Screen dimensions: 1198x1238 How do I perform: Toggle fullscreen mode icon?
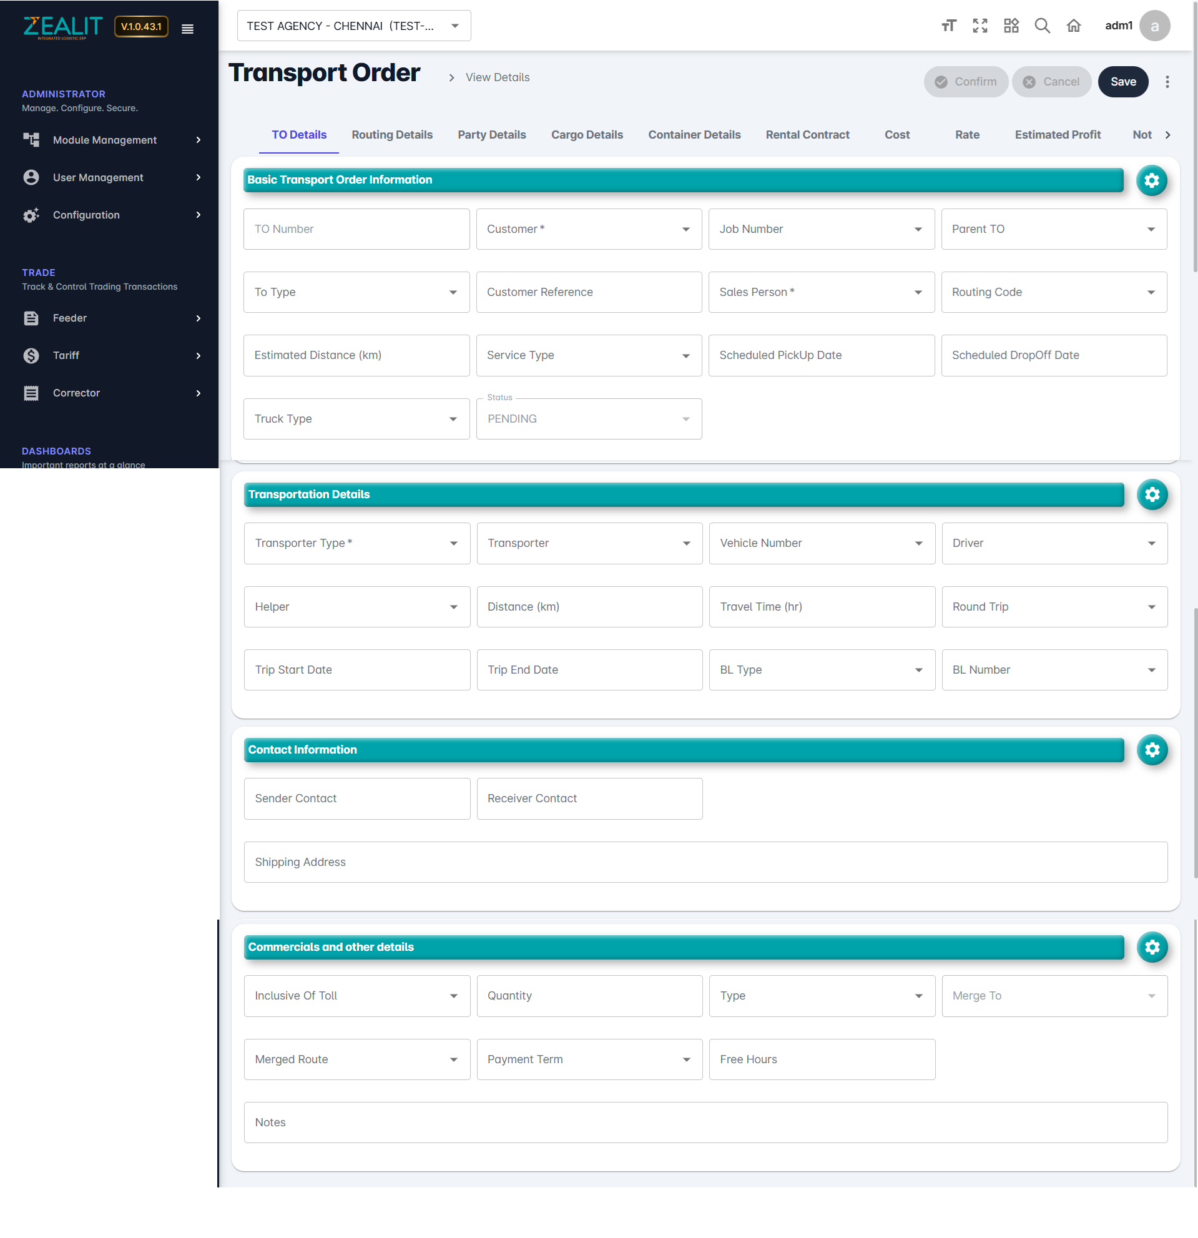[x=980, y=26]
